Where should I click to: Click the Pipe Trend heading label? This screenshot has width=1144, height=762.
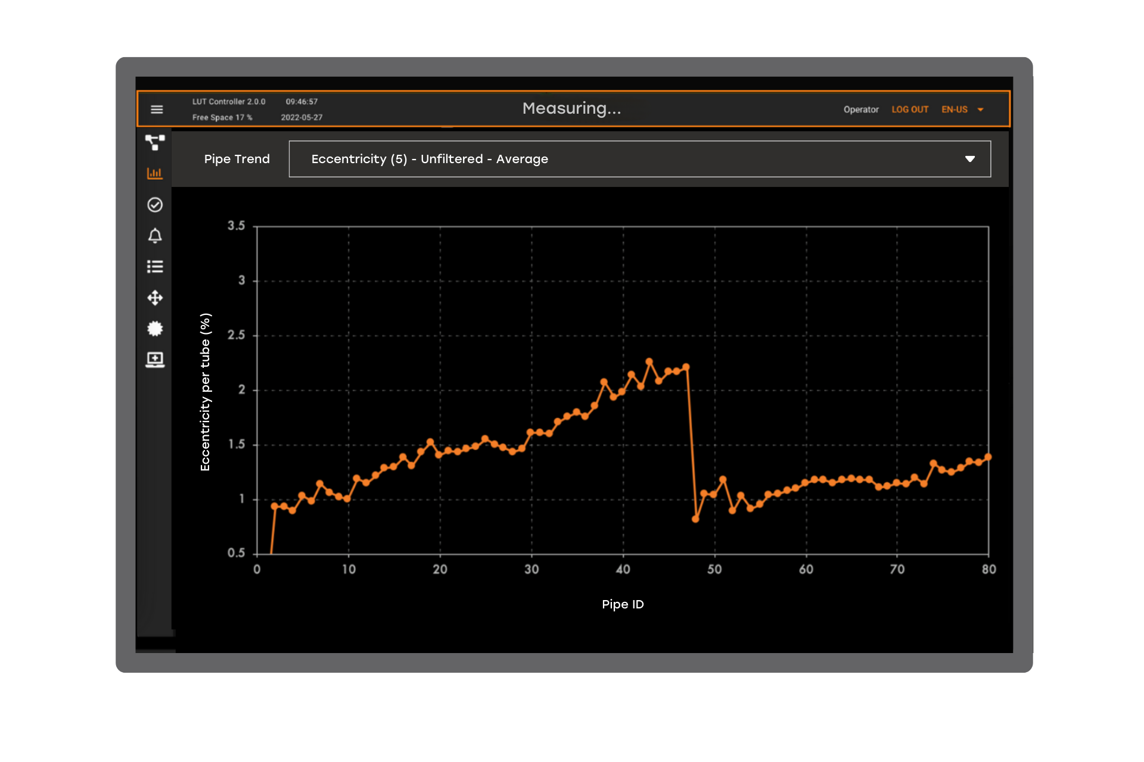[x=237, y=159]
